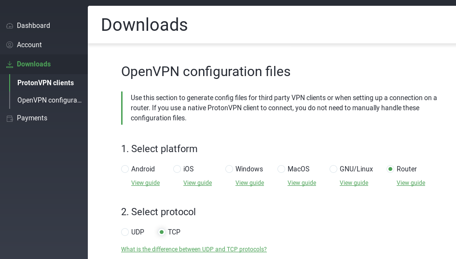Select the MacOS radio button
This screenshot has width=456, height=259.
point(281,169)
